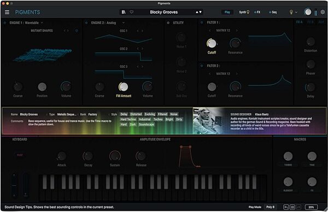Open the tips lightbulb dropdown chevron
This screenshot has height=212, width=328.
point(296,13)
